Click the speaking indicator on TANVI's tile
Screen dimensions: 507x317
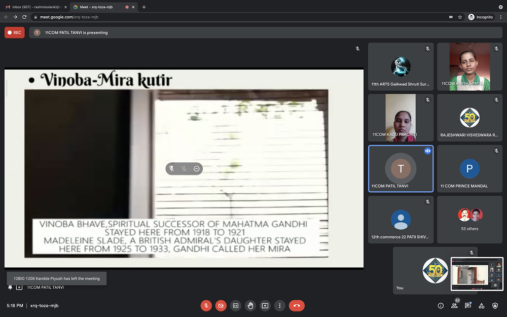(x=427, y=151)
